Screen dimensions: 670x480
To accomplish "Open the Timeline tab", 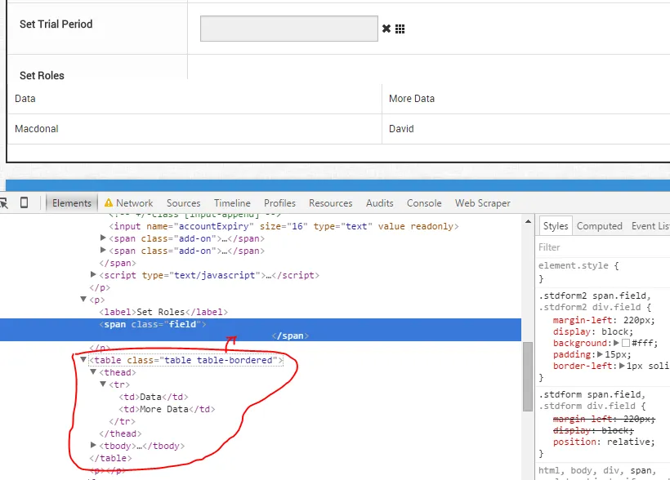I will [232, 203].
